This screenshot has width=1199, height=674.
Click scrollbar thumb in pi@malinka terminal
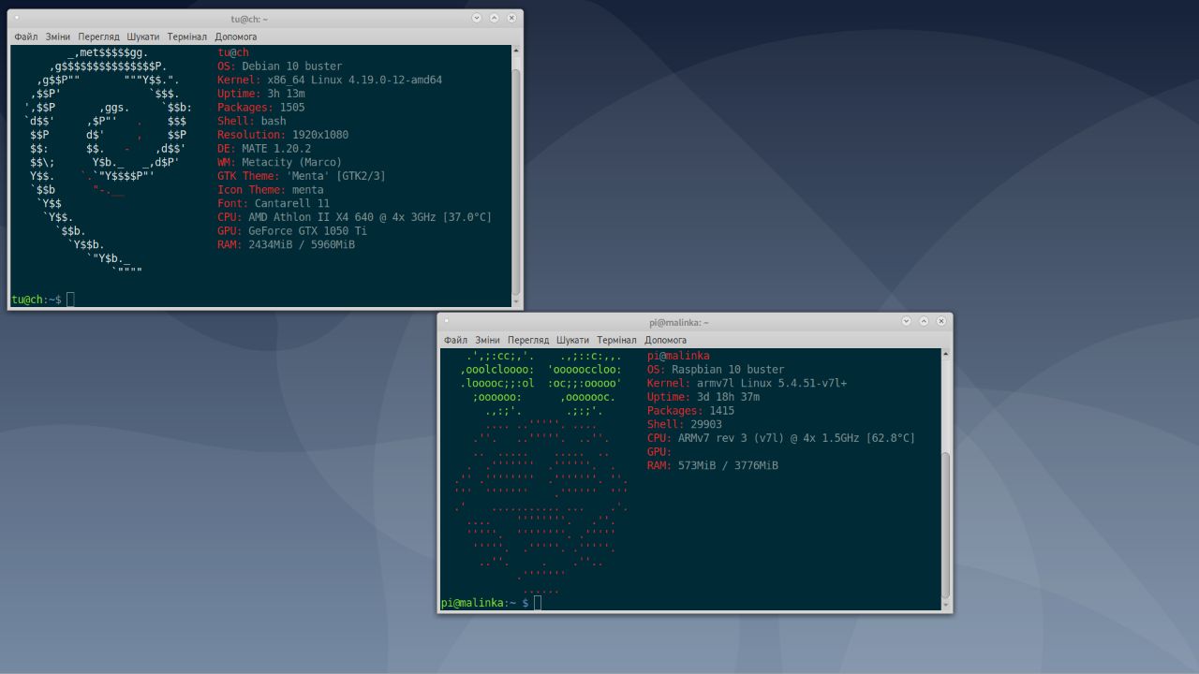pyautogui.click(x=946, y=525)
